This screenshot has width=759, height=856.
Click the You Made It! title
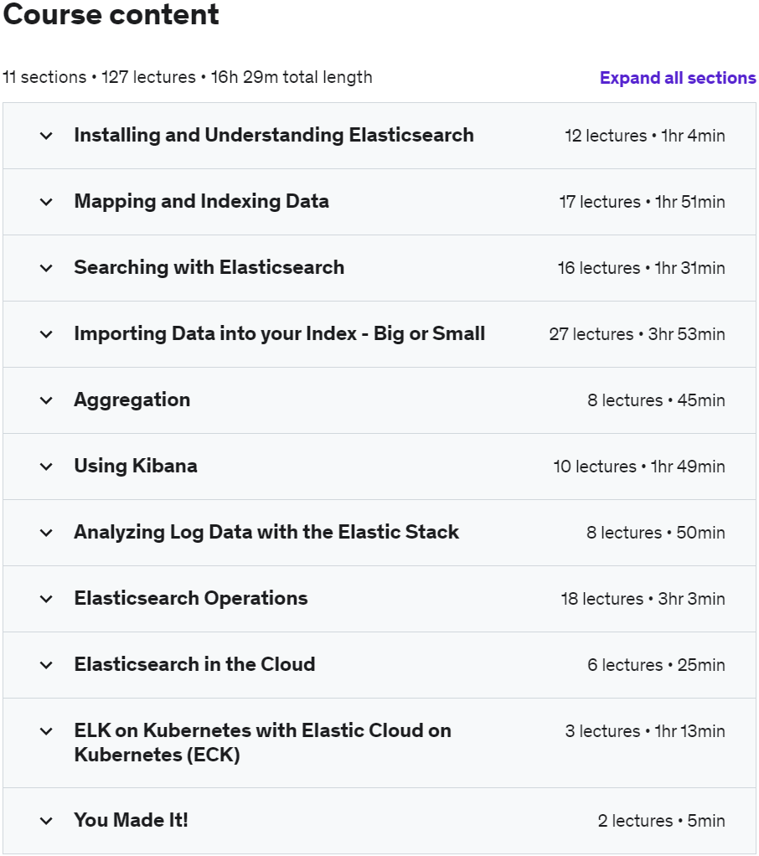(x=131, y=820)
